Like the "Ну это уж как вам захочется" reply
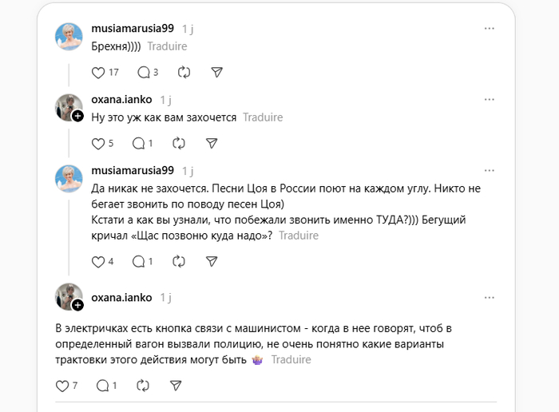559x412 pixels. point(99,144)
